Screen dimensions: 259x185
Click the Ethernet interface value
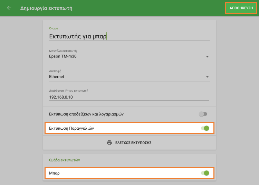57,77
